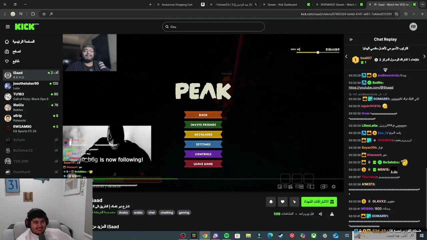Share the VOD via share icon
Screen dimensions: 427x240
(321, 214)
